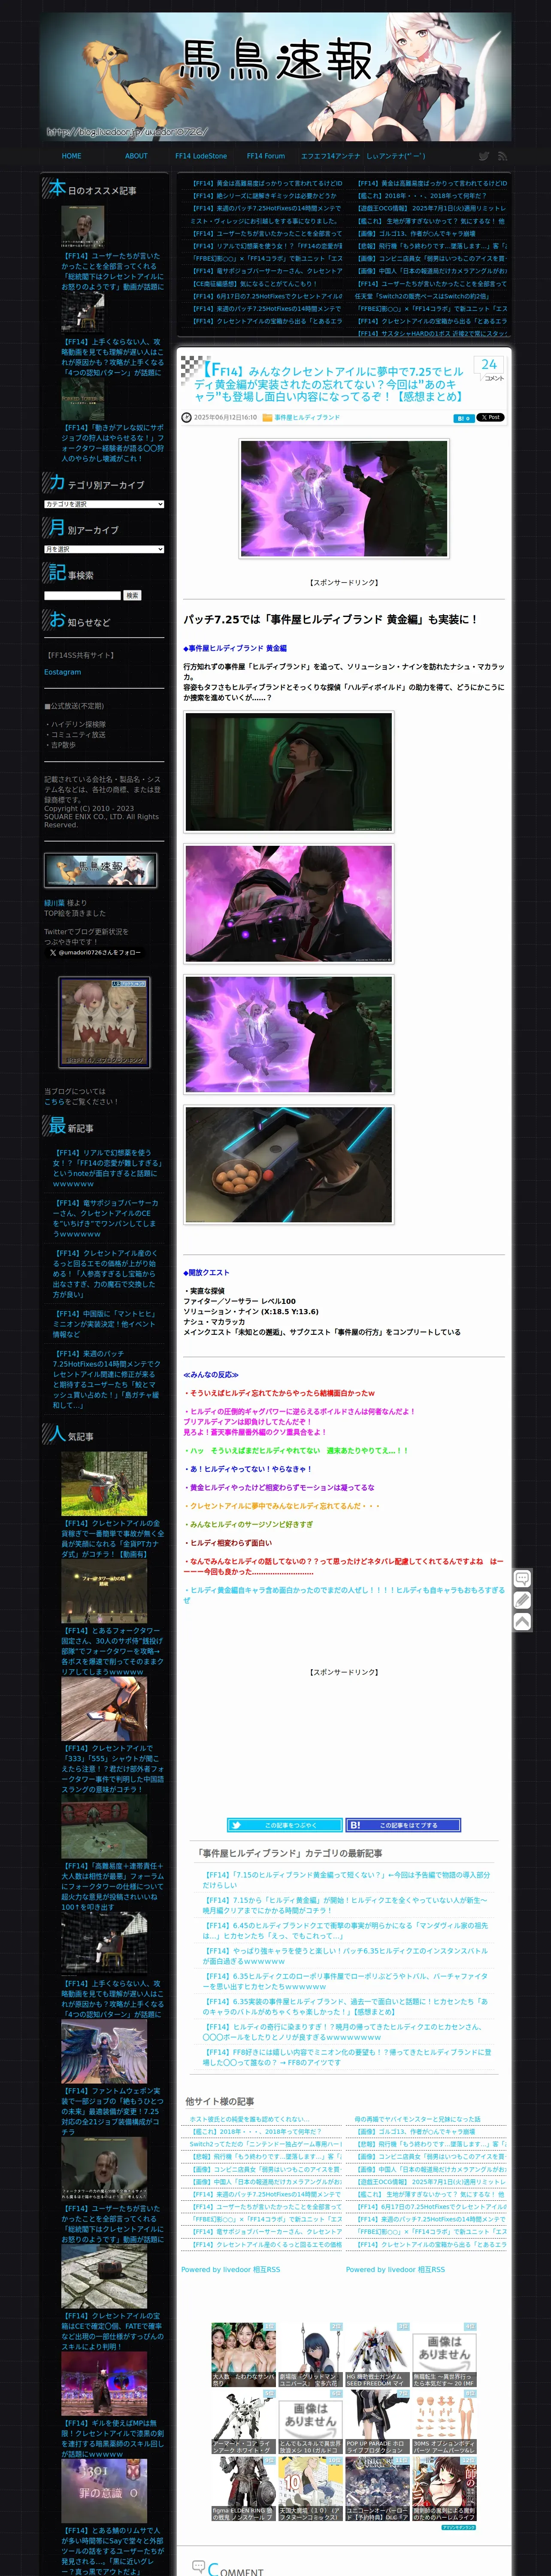Click the こちら about-blog link
This screenshot has width=551, height=2576.
pyautogui.click(x=54, y=1102)
